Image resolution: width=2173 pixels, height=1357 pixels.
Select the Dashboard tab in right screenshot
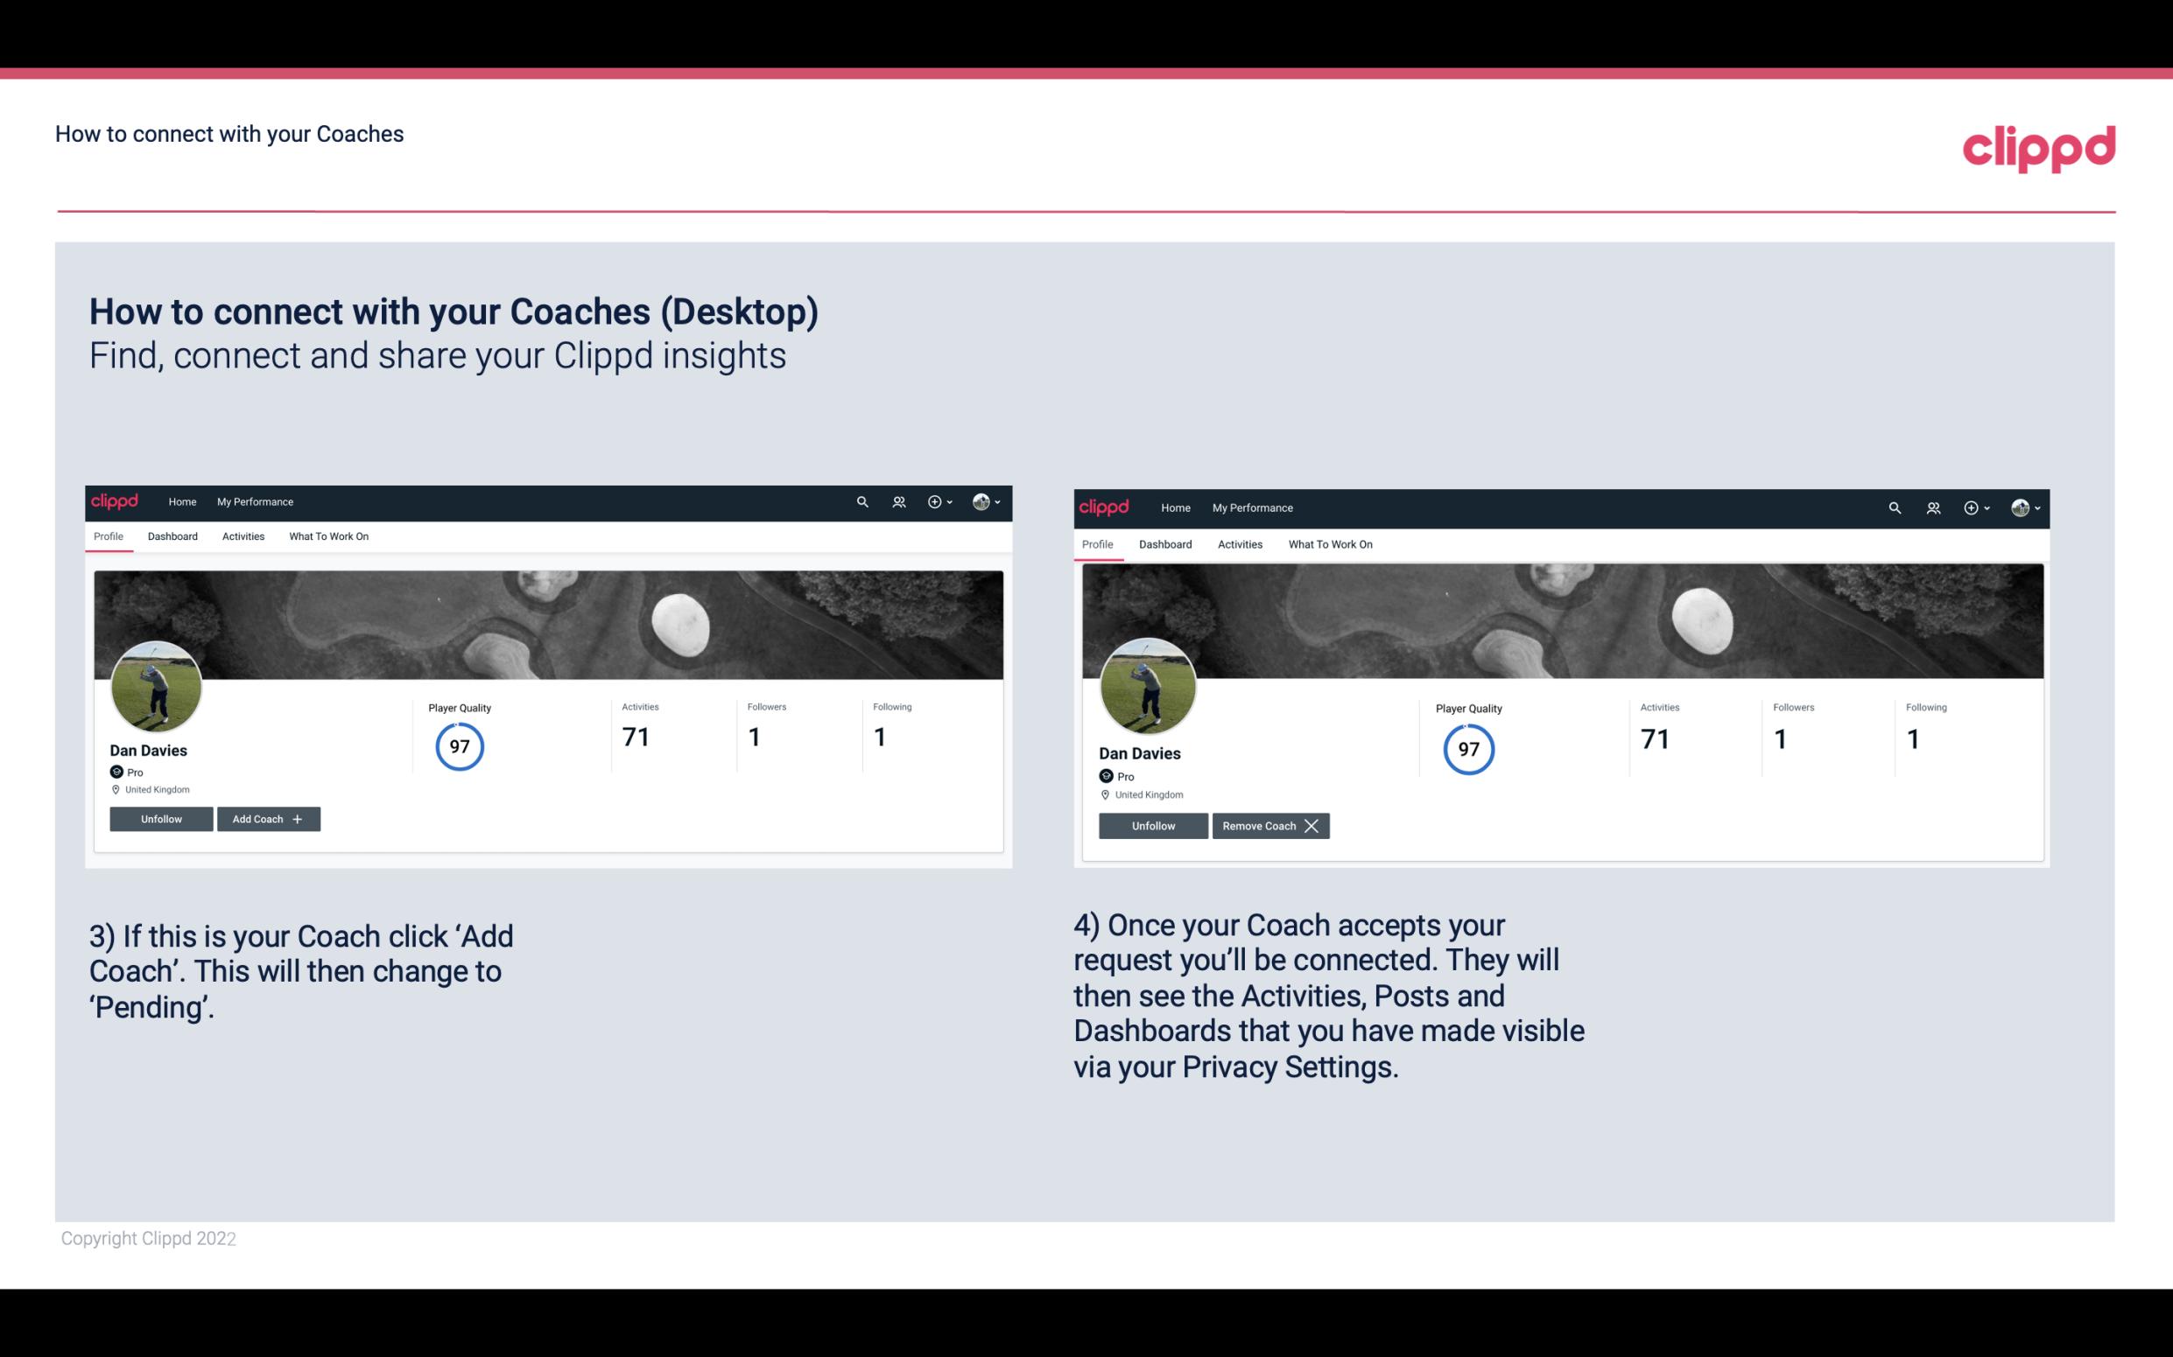[1165, 544]
